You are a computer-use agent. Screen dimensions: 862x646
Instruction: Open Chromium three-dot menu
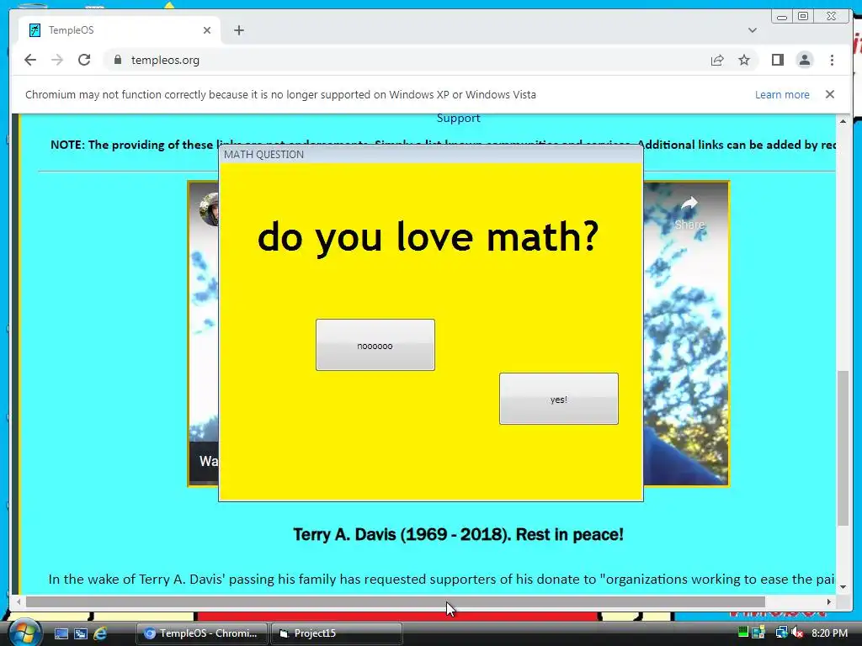[x=832, y=60]
